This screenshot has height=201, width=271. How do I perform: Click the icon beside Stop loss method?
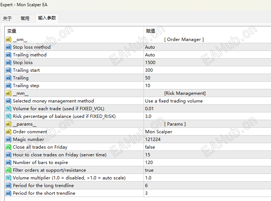[8, 47]
